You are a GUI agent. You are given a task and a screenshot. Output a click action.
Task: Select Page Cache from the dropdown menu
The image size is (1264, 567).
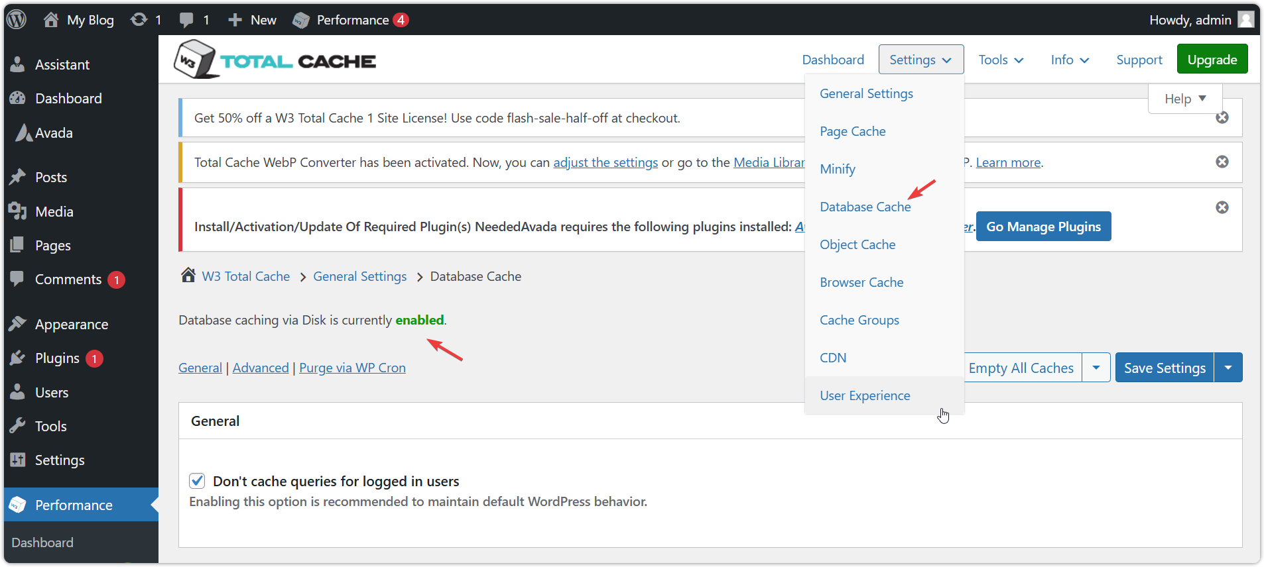[852, 131]
